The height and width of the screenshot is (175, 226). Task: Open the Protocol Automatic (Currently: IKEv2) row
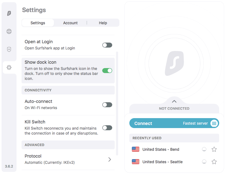[x=68, y=159]
